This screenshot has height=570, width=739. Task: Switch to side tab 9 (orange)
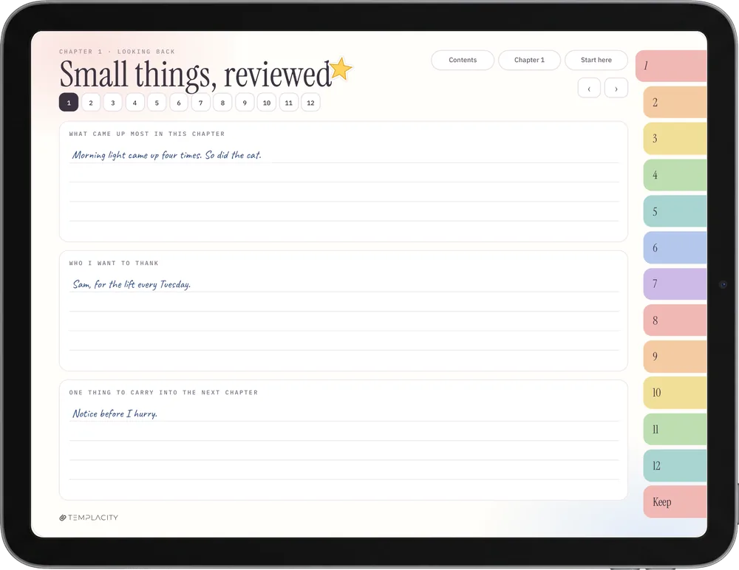pos(675,356)
